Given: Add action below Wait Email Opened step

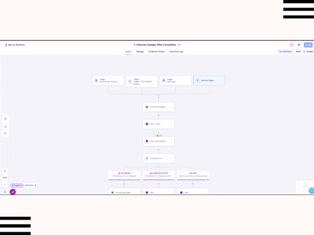Looking at the screenshot, I should coord(158,150).
